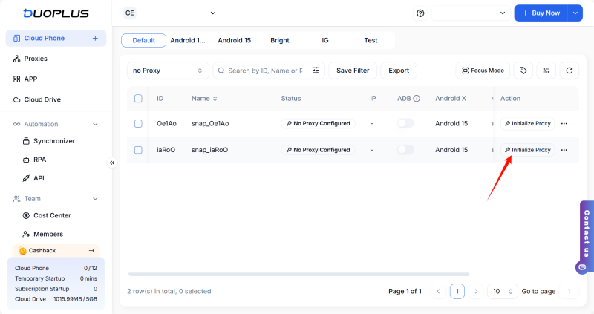Click the Go to page input field
This screenshot has width=594, height=314.
[569, 291]
